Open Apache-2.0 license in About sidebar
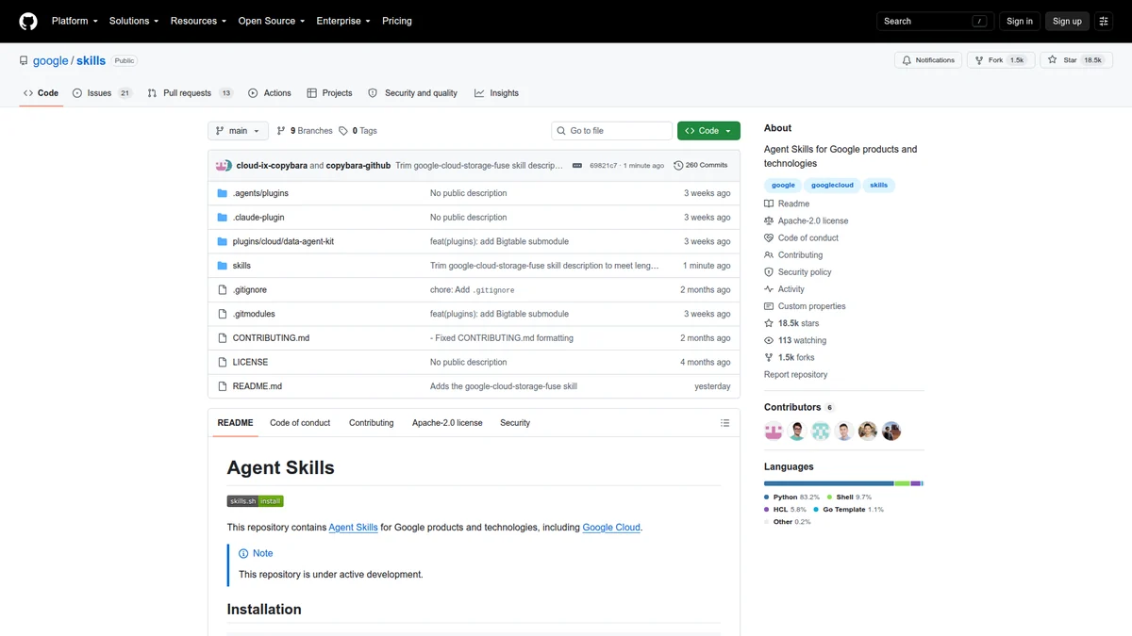This screenshot has width=1132, height=636. click(807, 220)
